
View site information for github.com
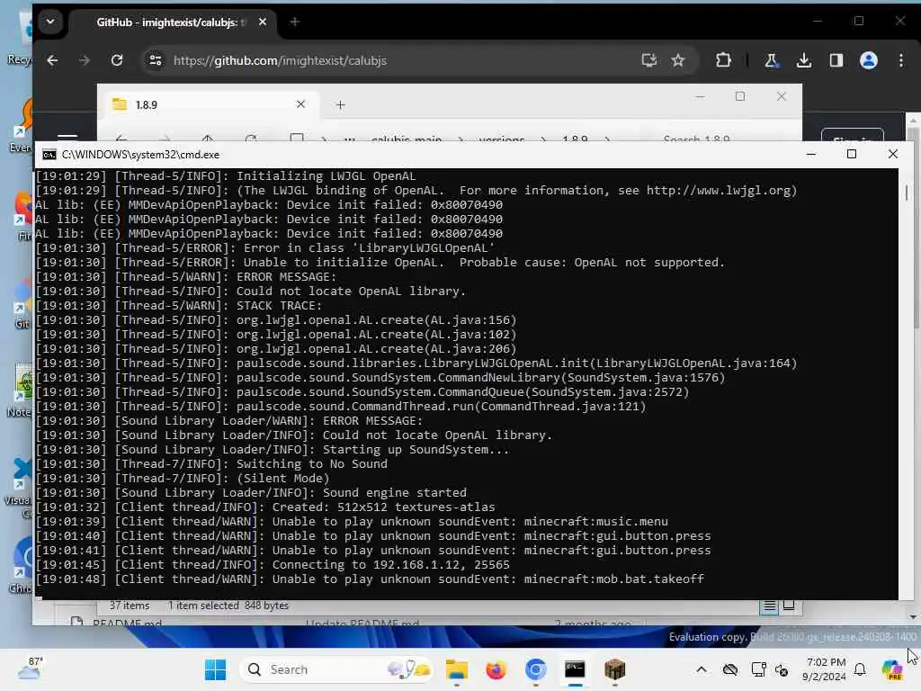point(156,60)
